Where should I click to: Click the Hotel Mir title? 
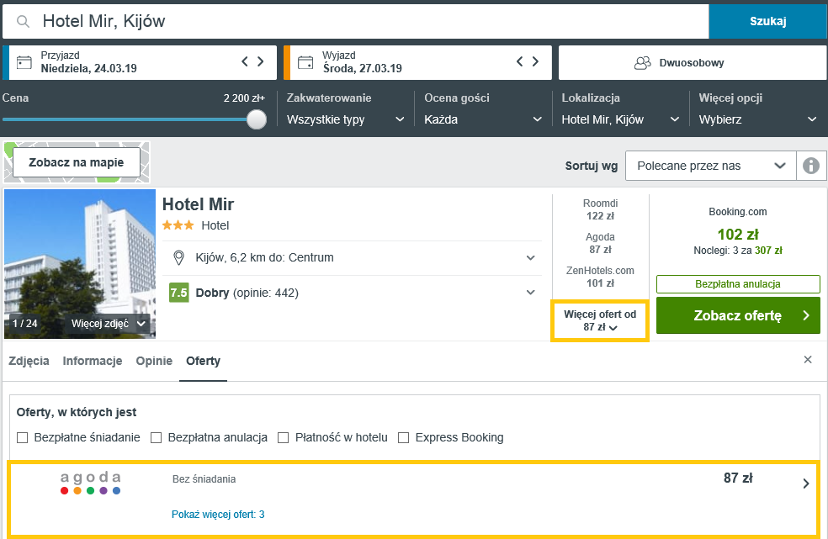tap(198, 203)
